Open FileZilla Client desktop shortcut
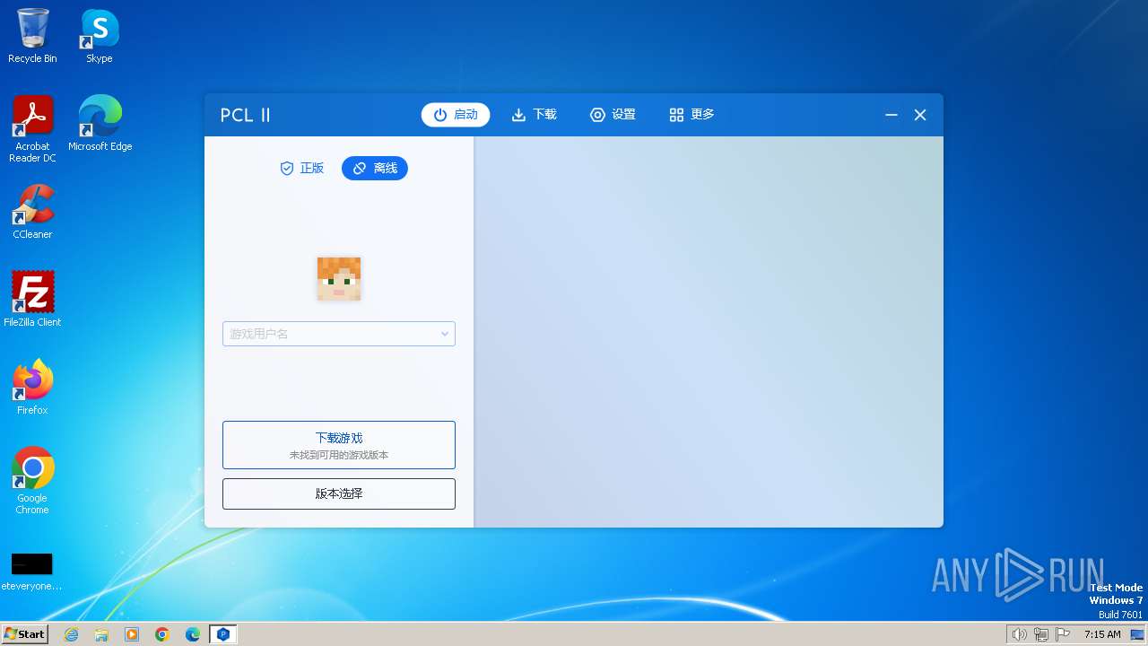 32,299
